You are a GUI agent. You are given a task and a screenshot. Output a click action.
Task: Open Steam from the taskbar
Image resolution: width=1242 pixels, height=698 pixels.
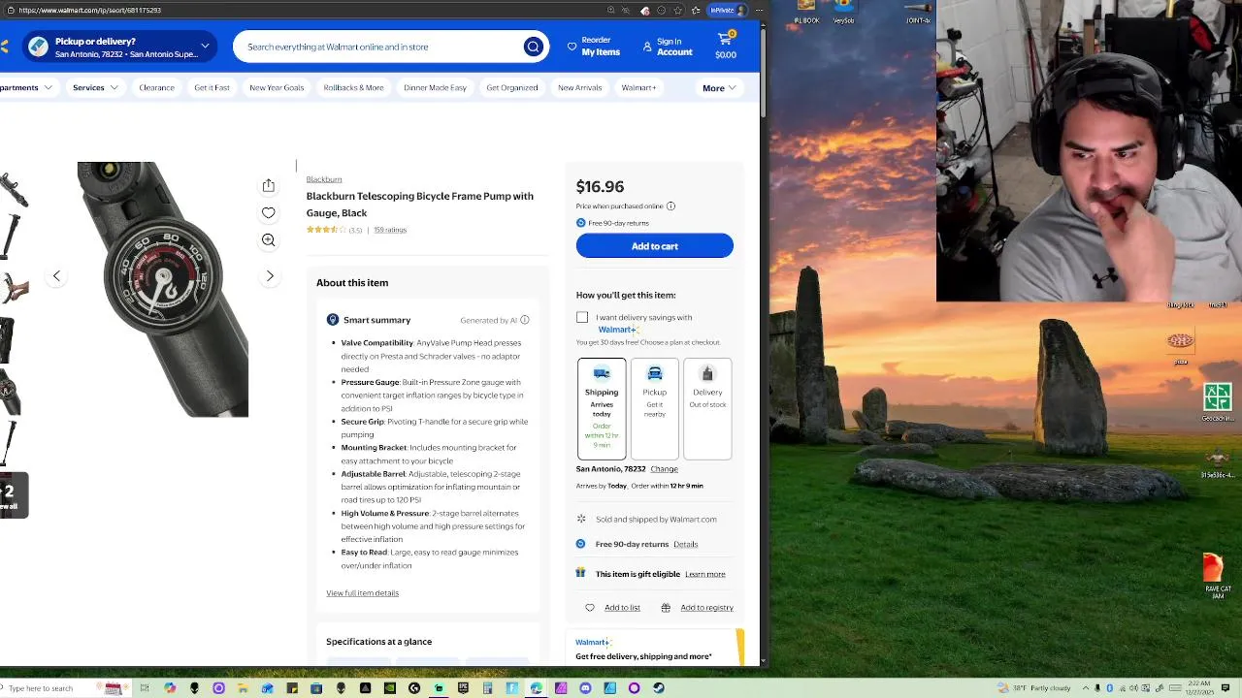(658, 688)
